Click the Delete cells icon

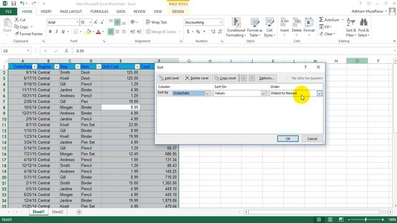pos(297,22)
